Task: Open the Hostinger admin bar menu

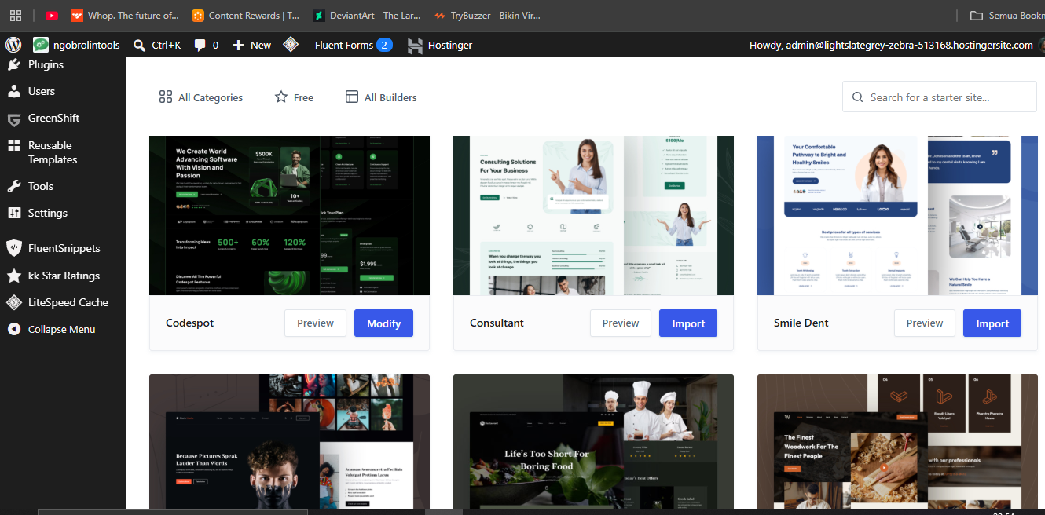Action: click(x=440, y=45)
